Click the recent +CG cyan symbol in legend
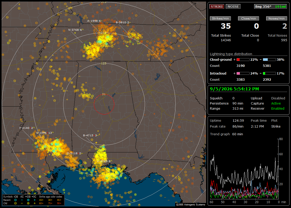Viewport: 291px width, 208px height. tap(28, 200)
